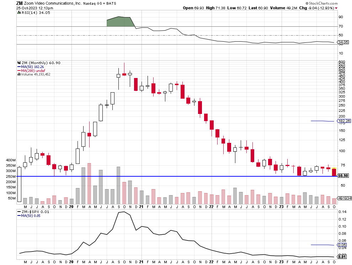Click the RSI value label 34.05

point(343,42)
